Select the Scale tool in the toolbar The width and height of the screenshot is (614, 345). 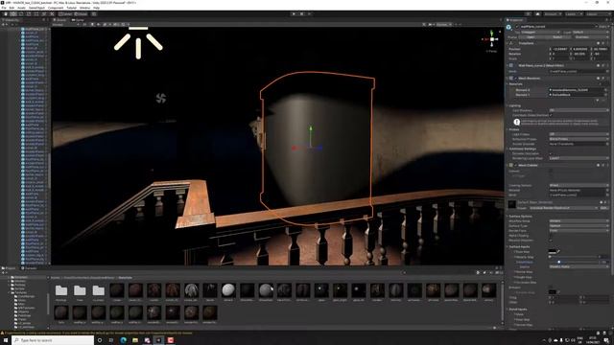click(x=29, y=14)
